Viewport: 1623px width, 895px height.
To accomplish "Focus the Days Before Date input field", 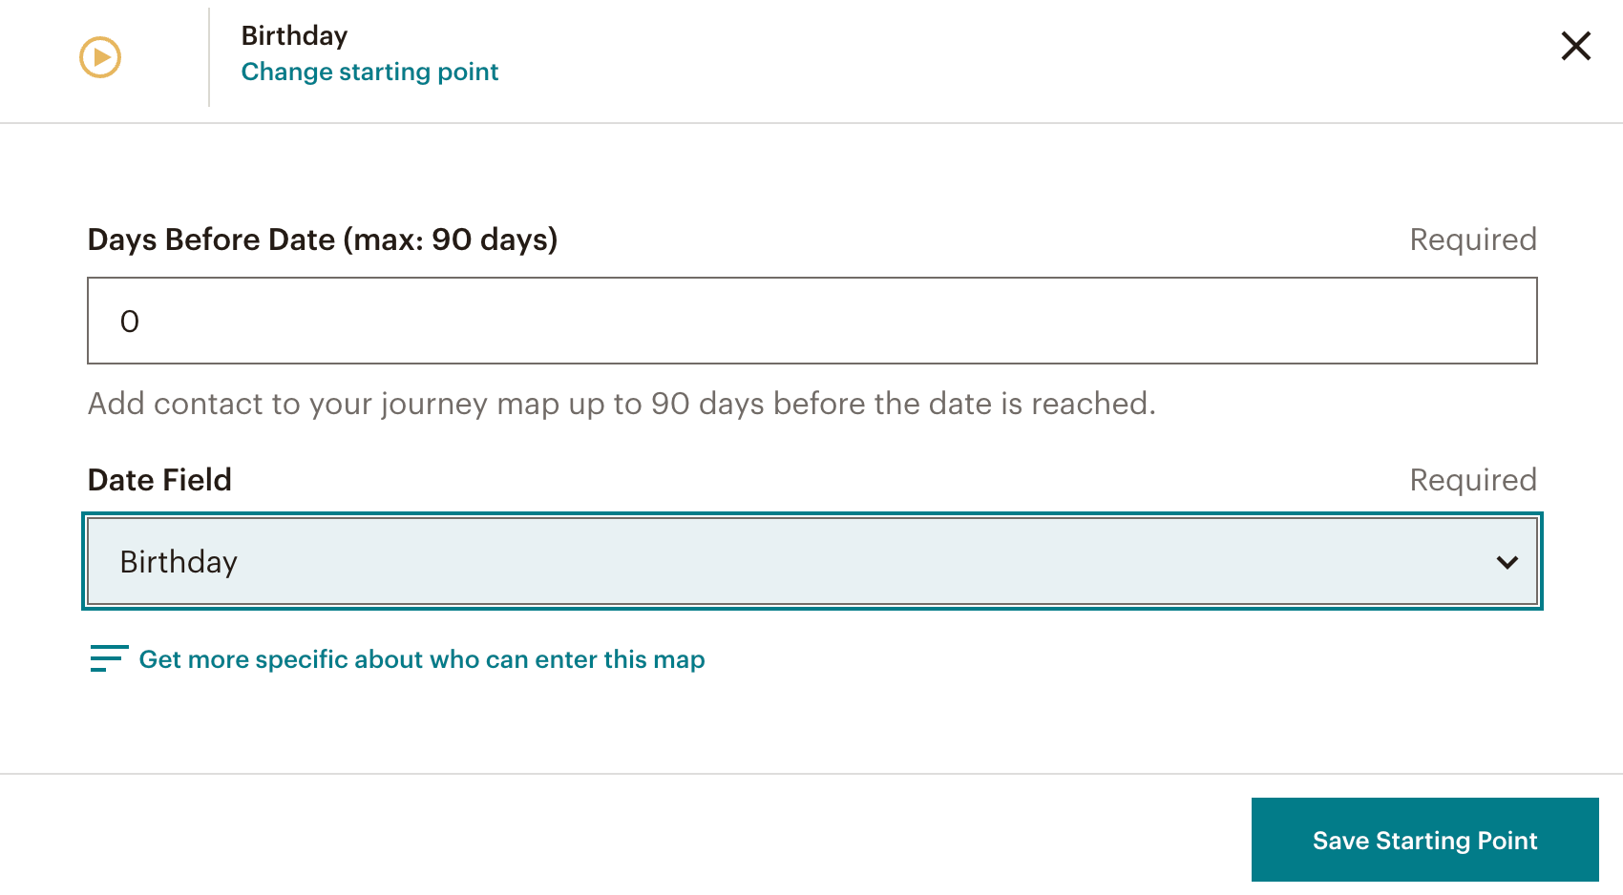I will (x=811, y=321).
